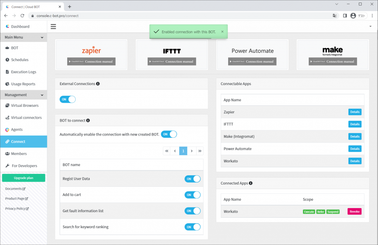
Task: Click the Execution Logs document icon
Action: pos(7,72)
